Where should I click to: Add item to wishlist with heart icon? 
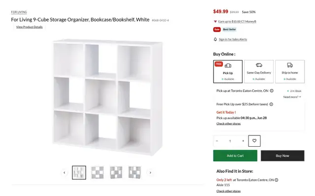coord(254,141)
